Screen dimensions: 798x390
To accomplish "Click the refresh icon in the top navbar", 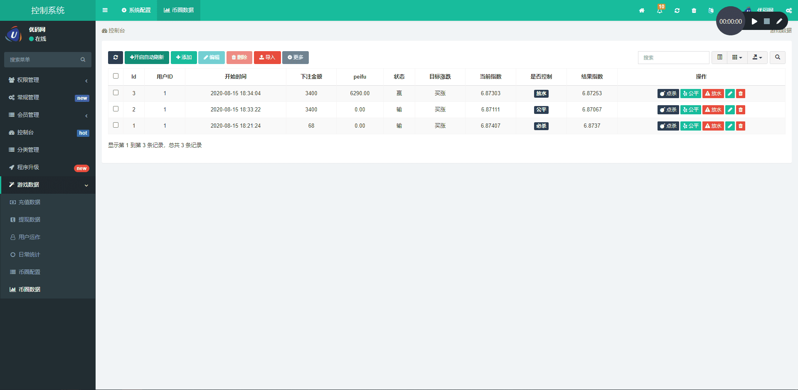I will 677,10.
